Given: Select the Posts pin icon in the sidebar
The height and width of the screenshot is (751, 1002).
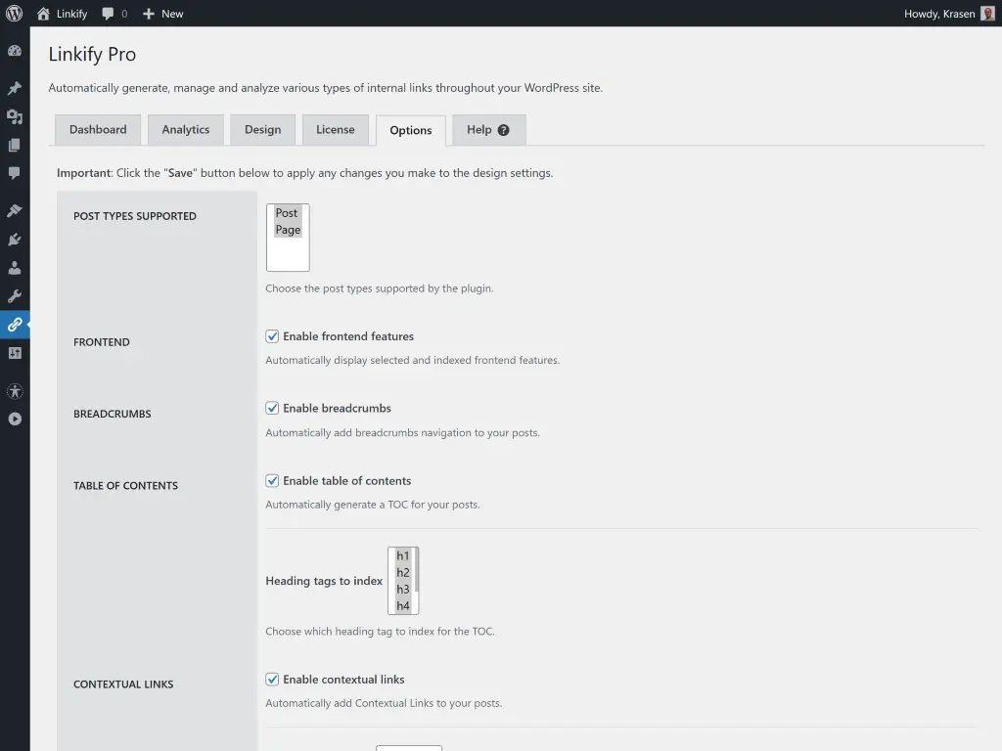Looking at the screenshot, I should pos(15,88).
